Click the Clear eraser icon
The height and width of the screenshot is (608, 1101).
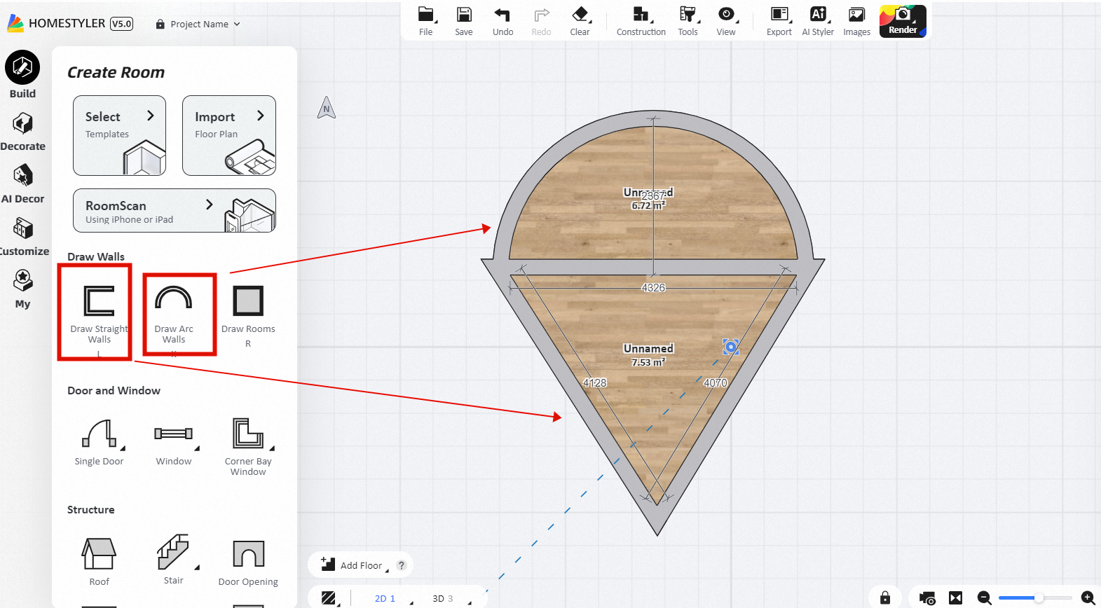[x=580, y=15]
